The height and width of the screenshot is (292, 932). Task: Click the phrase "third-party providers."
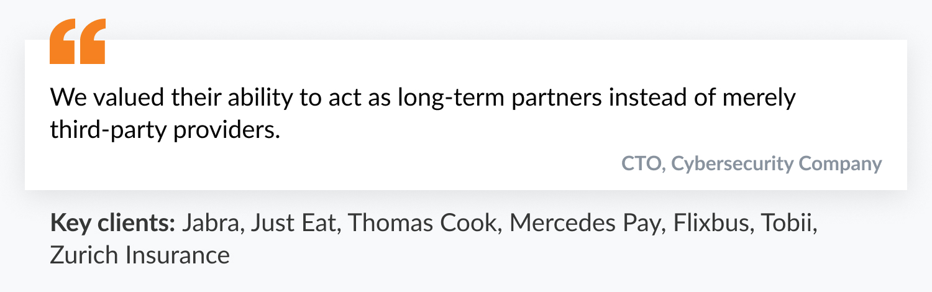coord(162,132)
